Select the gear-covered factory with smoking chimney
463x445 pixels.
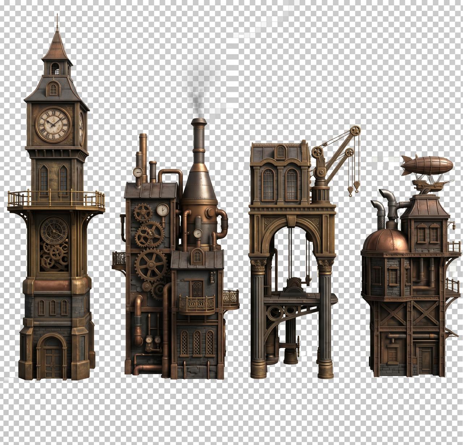pyautogui.click(x=175, y=249)
